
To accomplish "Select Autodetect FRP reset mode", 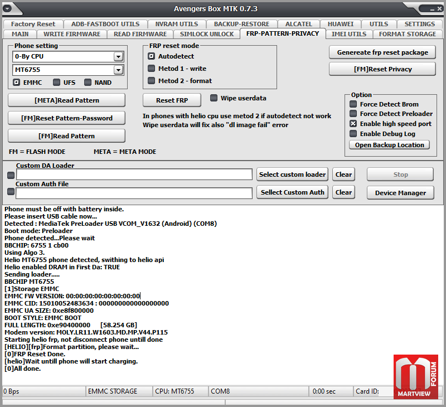I will 151,56.
